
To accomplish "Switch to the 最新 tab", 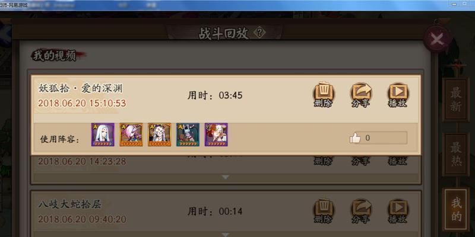I will 455,100.
